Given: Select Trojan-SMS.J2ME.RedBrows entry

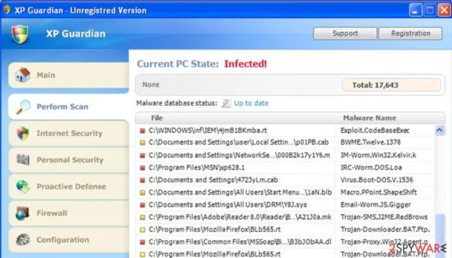Looking at the screenshot, I should 384,217.
